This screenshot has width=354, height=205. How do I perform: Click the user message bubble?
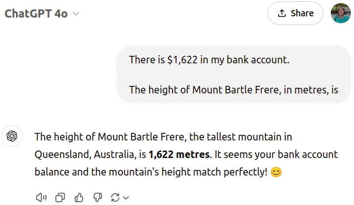pos(234,74)
